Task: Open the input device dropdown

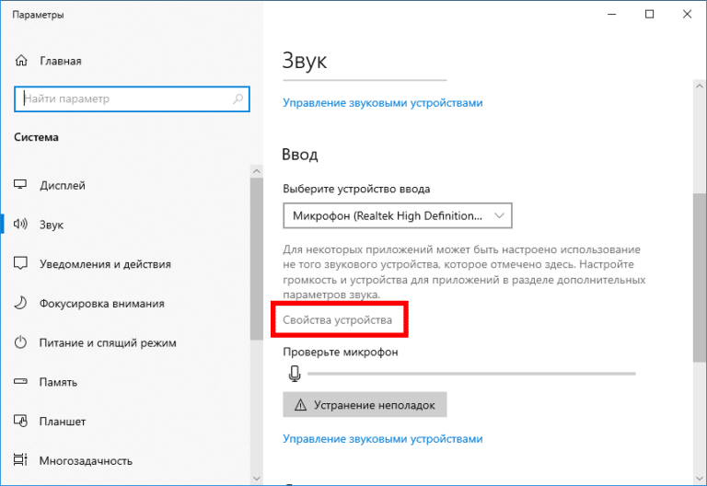Action: pos(397,215)
